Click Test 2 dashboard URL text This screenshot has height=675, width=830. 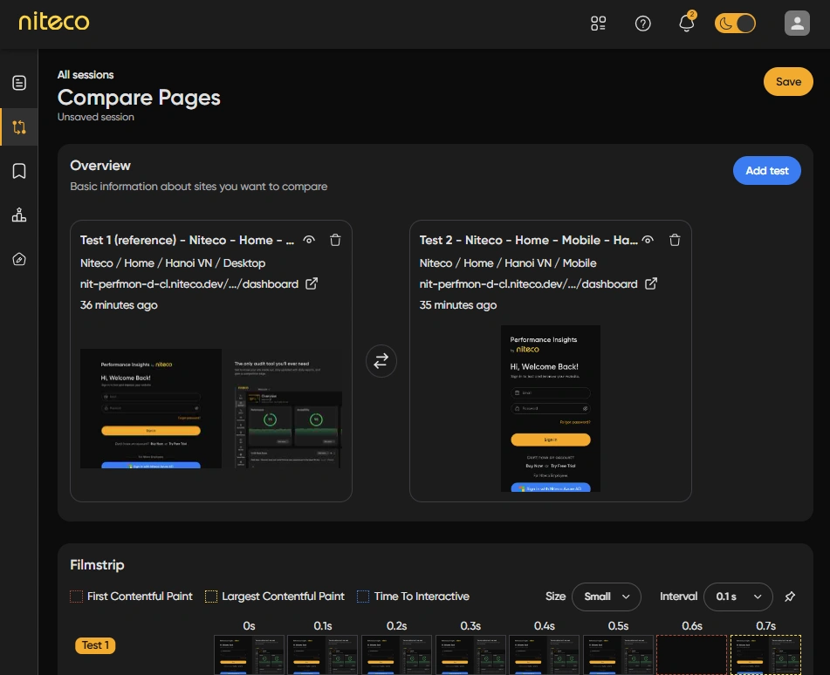(528, 284)
